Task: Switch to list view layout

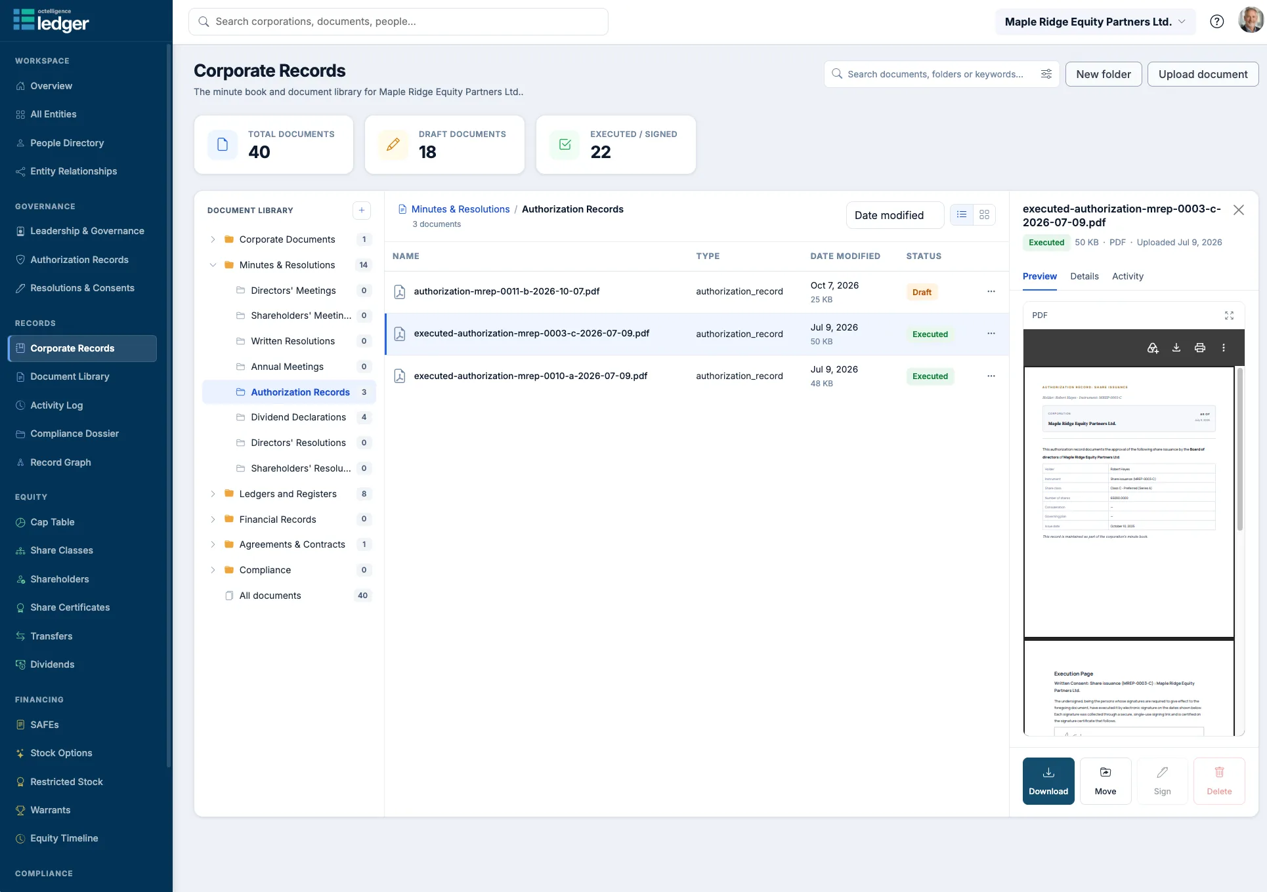Action: coord(962,214)
